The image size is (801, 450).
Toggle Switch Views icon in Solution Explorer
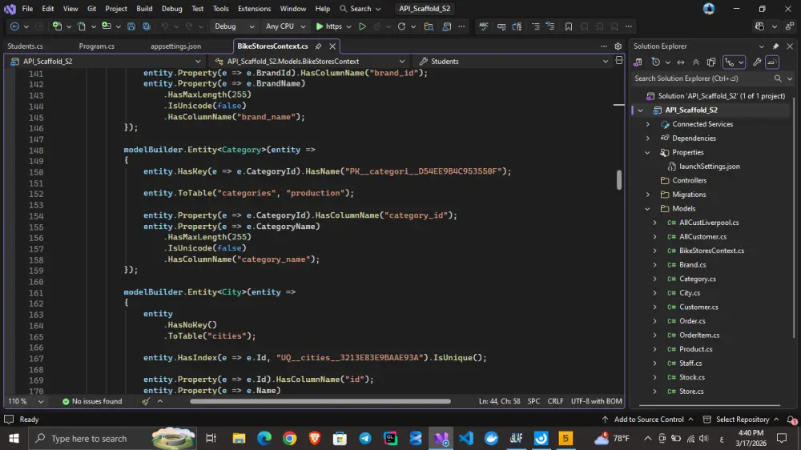click(638, 62)
